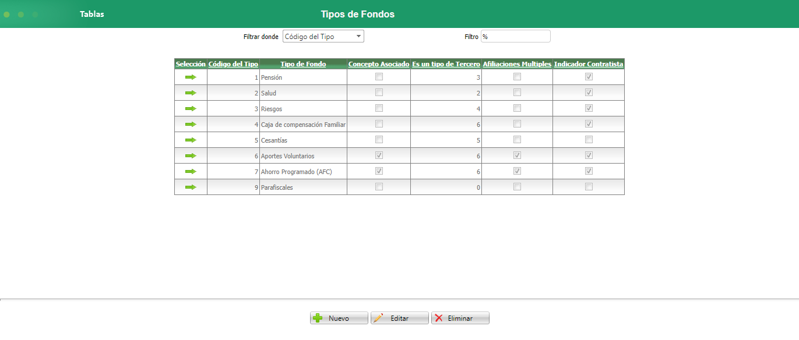
Task: Select the green arrow for Riesgos row
Action: (191, 108)
